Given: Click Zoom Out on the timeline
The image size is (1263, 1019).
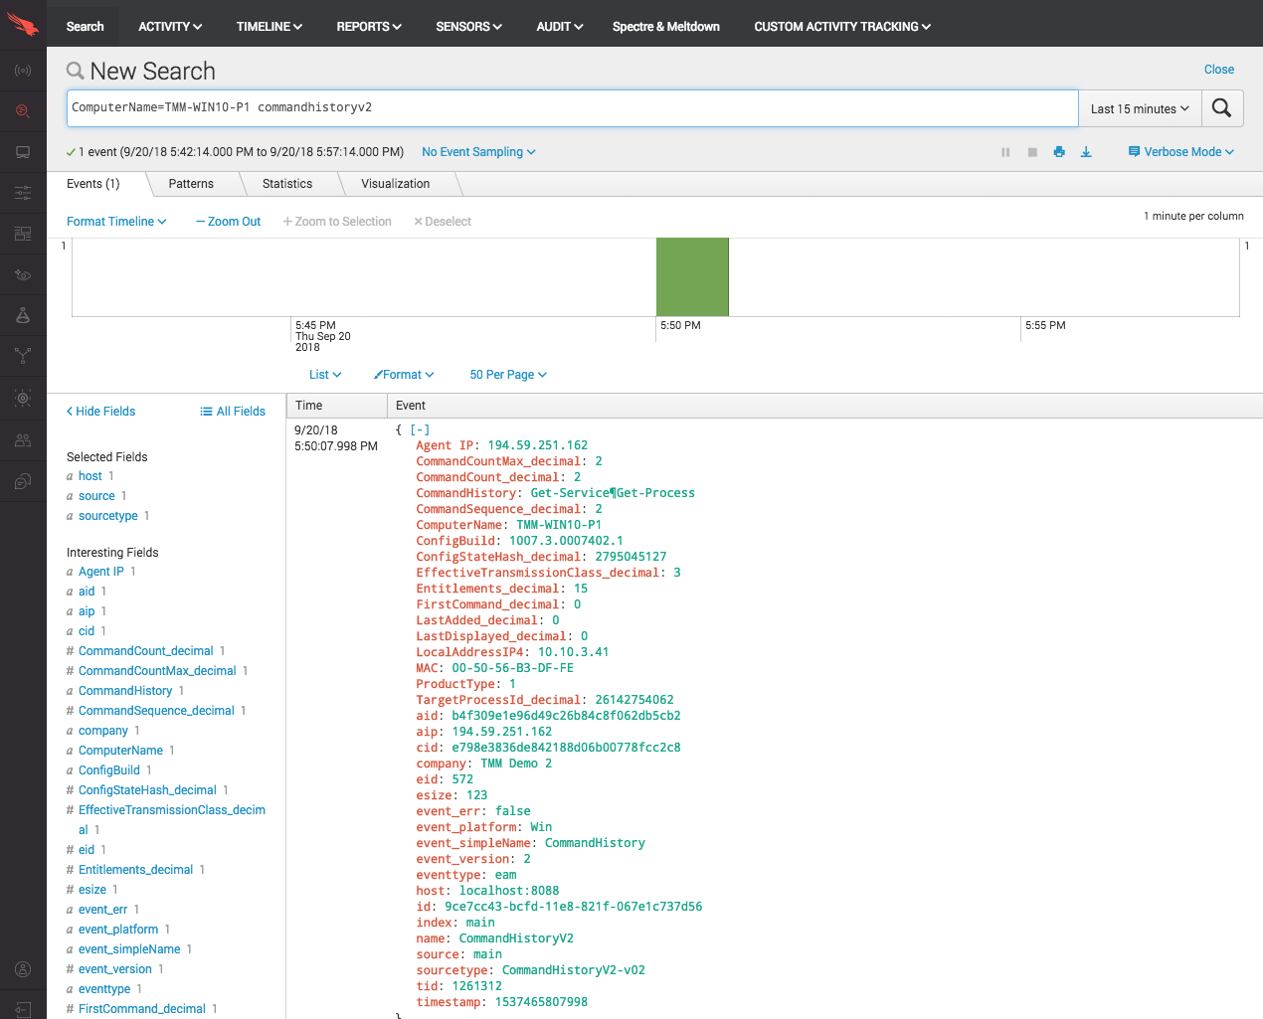Looking at the screenshot, I should point(229,222).
